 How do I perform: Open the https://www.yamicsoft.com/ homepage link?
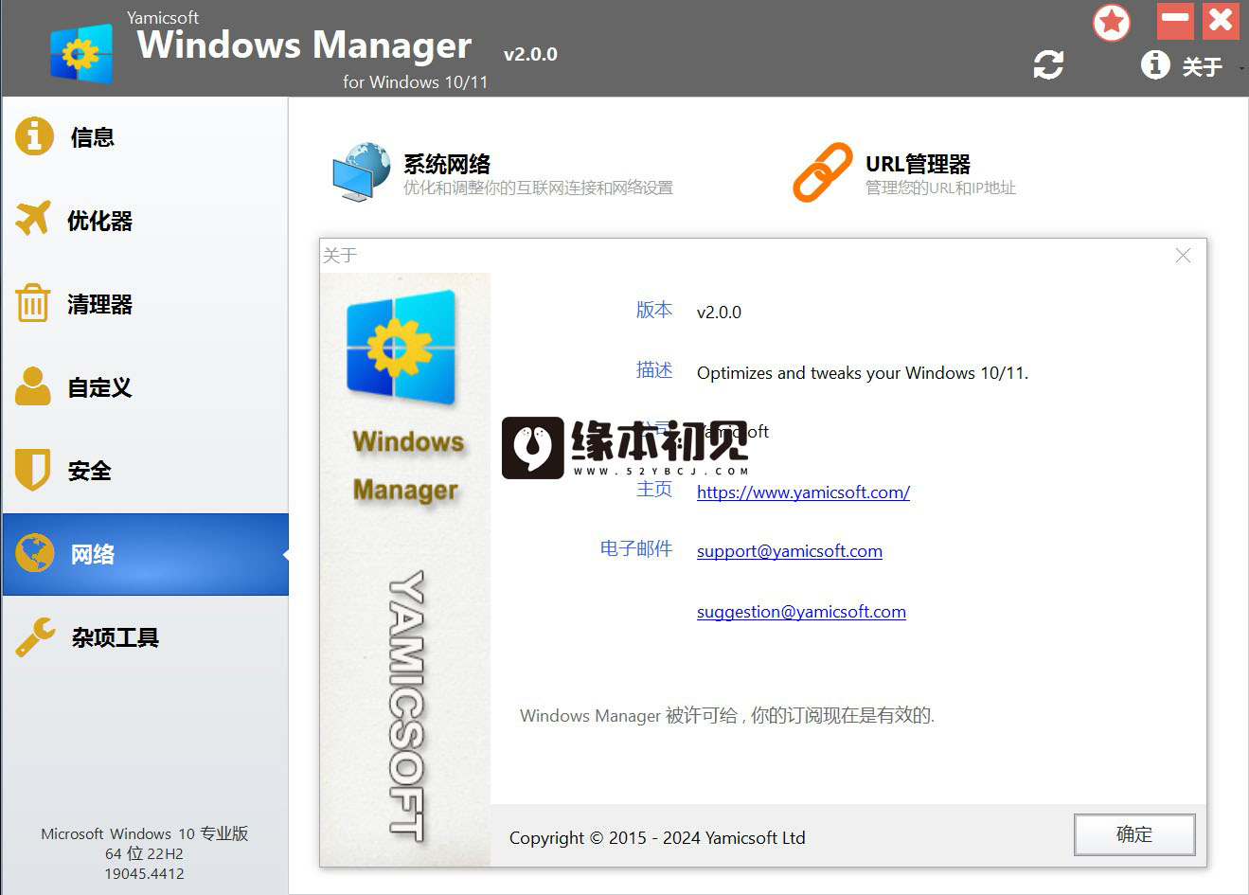(x=803, y=492)
